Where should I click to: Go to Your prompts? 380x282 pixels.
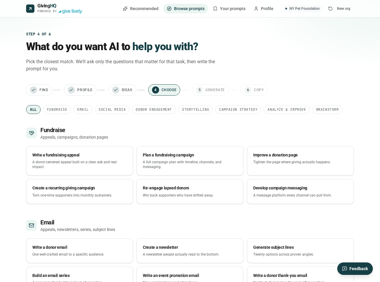[229, 9]
